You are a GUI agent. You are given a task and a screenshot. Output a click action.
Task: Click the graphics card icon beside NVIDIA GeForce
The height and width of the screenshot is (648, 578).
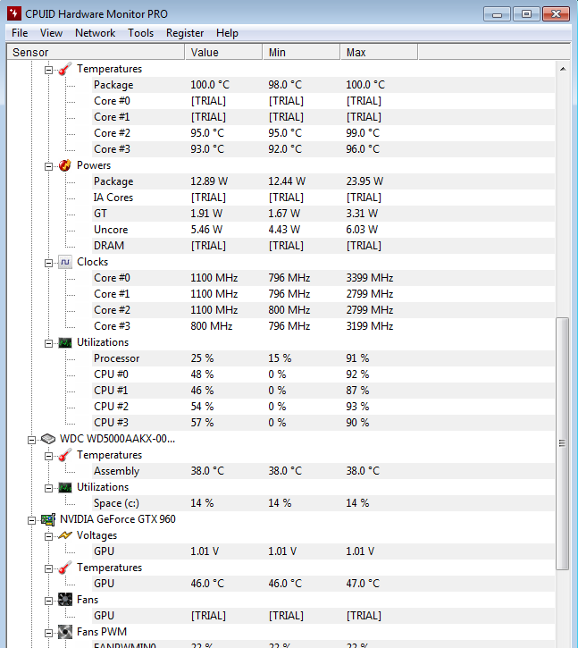pyautogui.click(x=48, y=519)
